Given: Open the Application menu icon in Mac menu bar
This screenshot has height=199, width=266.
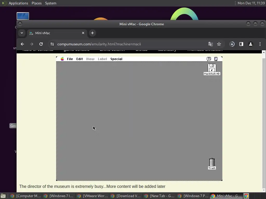Looking at the screenshot, I should [x=216, y=59].
